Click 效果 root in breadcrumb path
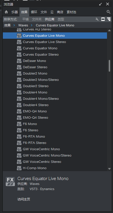 pyautogui.click(x=7, y=25)
